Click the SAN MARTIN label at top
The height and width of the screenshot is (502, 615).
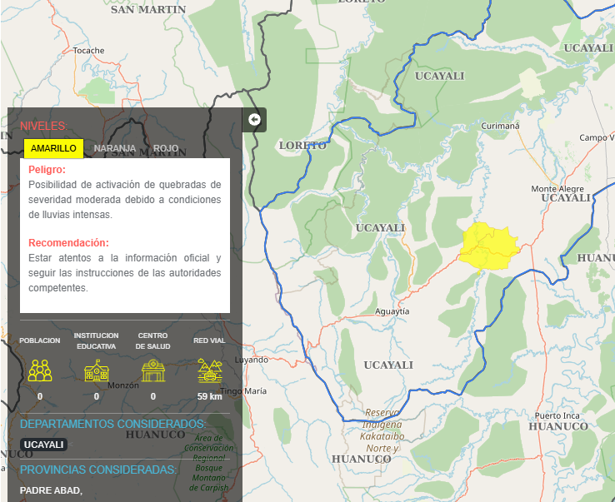pos(148,9)
